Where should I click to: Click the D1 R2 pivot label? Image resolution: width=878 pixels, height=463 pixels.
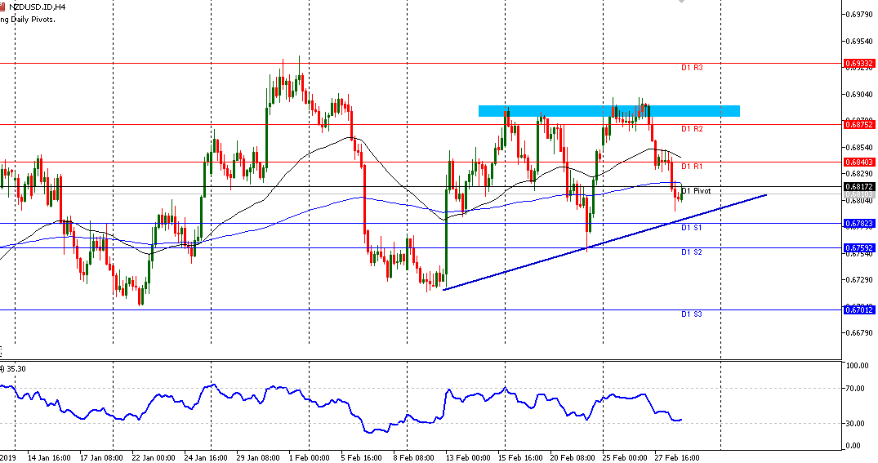pyautogui.click(x=692, y=129)
